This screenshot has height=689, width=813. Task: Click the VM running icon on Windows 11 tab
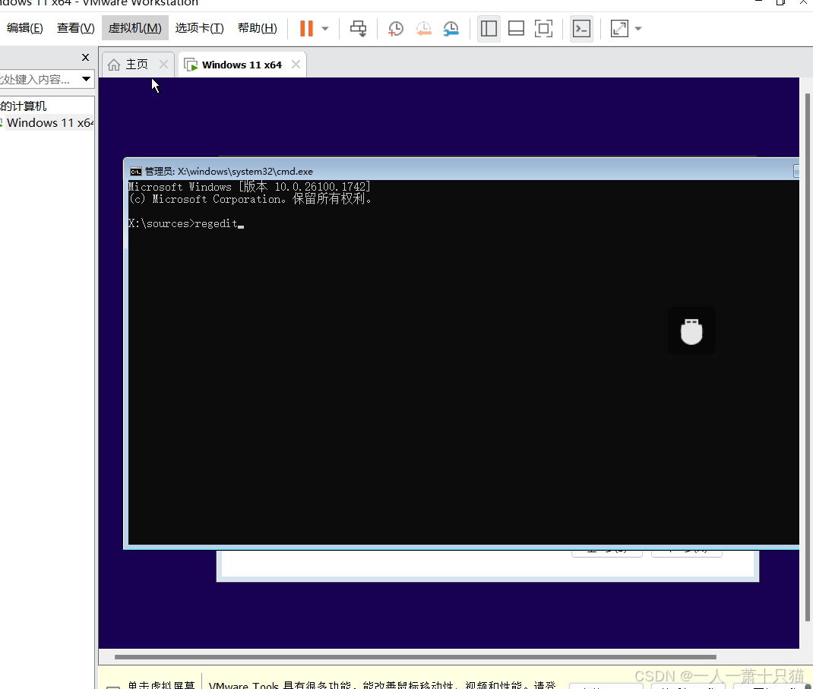191,65
